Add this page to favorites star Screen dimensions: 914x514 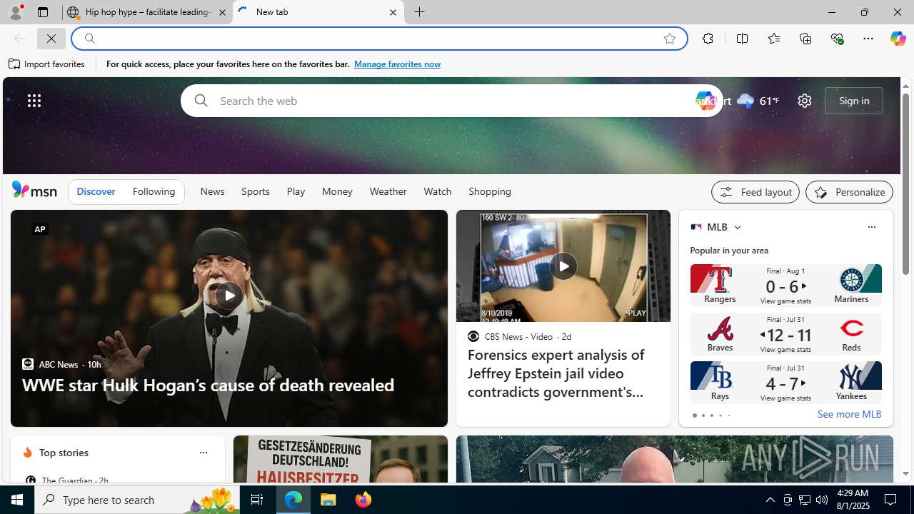(670, 39)
